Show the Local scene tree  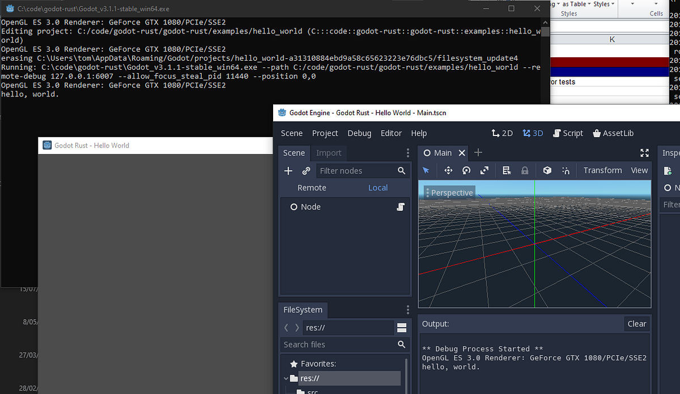pos(378,188)
